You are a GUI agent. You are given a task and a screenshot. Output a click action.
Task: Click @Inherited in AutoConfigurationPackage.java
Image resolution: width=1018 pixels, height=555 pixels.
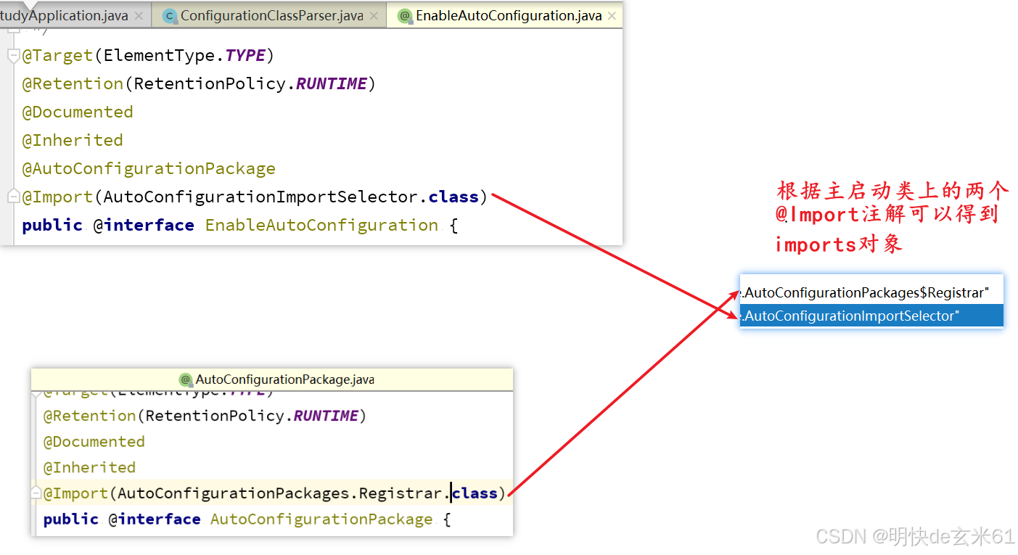(89, 468)
